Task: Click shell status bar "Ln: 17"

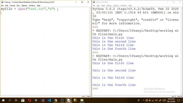Action: point(174,96)
